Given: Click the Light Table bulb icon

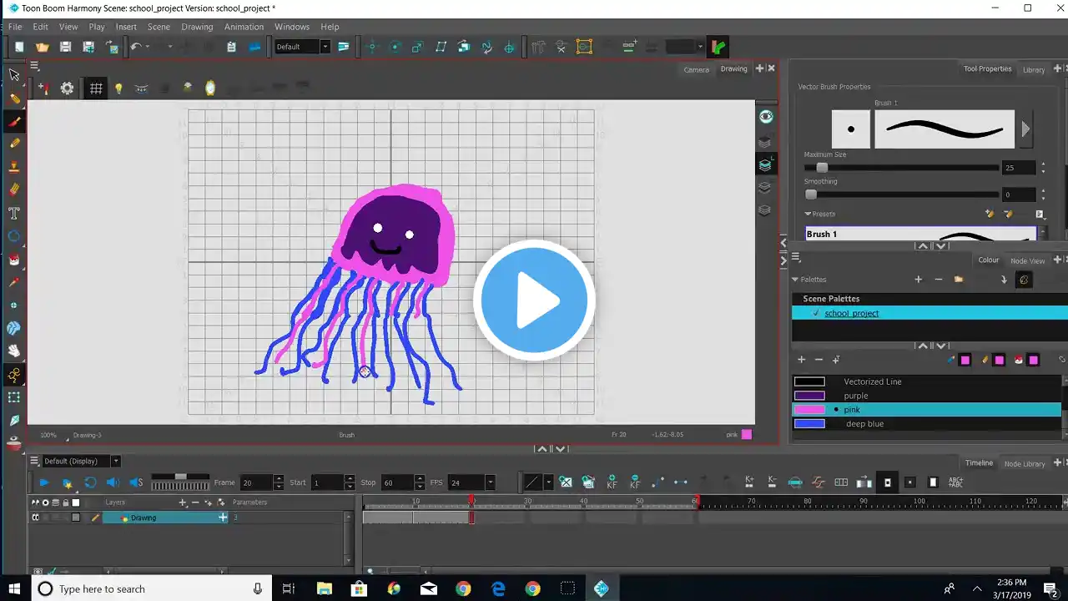Looking at the screenshot, I should click(118, 88).
